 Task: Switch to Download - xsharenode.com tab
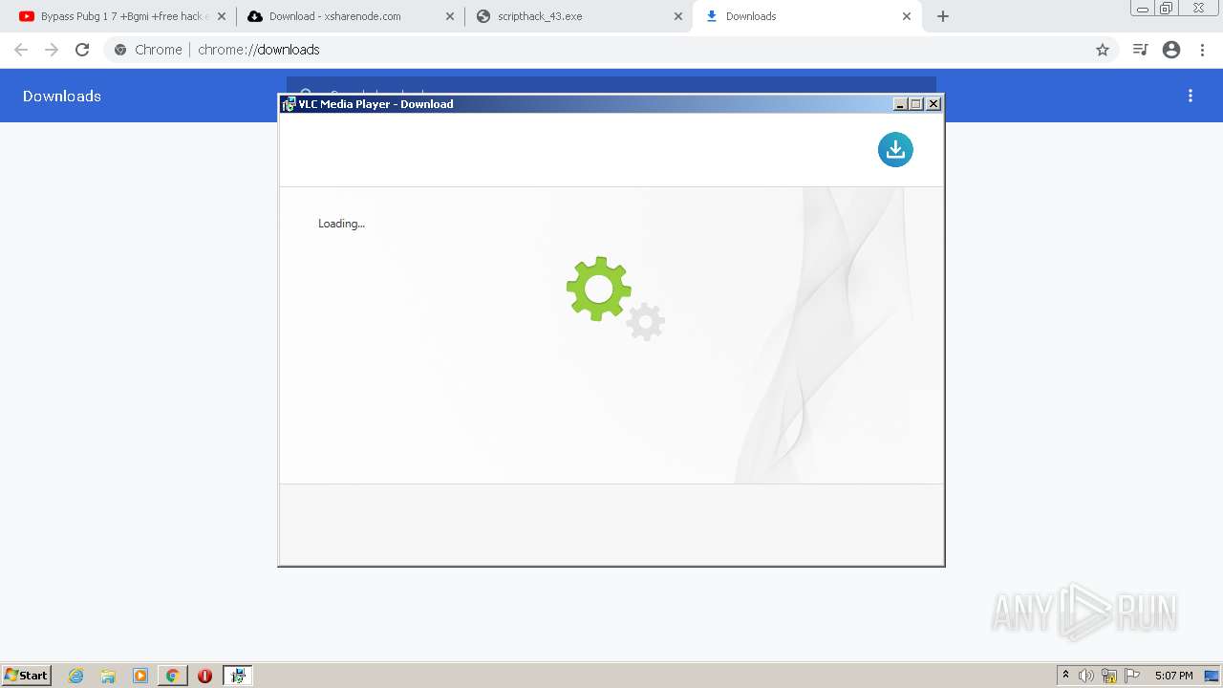tap(350, 16)
